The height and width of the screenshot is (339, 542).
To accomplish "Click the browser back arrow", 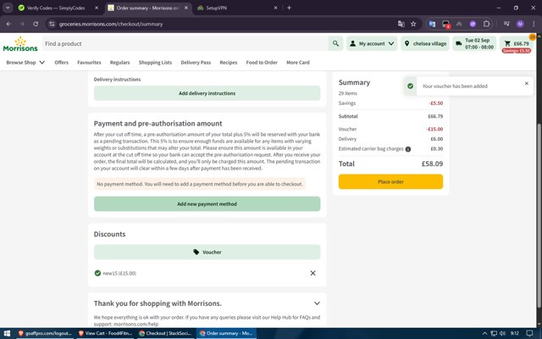I will pos(8,24).
